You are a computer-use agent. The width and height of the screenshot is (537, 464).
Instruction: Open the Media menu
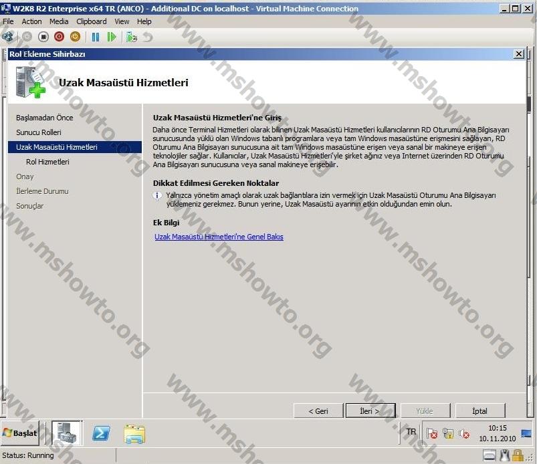pyautogui.click(x=59, y=21)
